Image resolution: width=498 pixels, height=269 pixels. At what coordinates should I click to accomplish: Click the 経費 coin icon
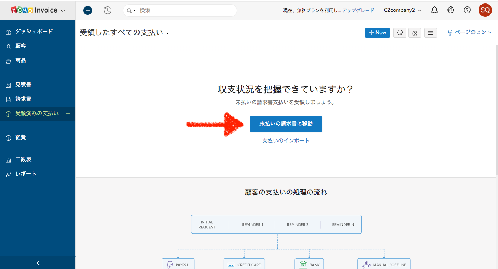pos(8,138)
